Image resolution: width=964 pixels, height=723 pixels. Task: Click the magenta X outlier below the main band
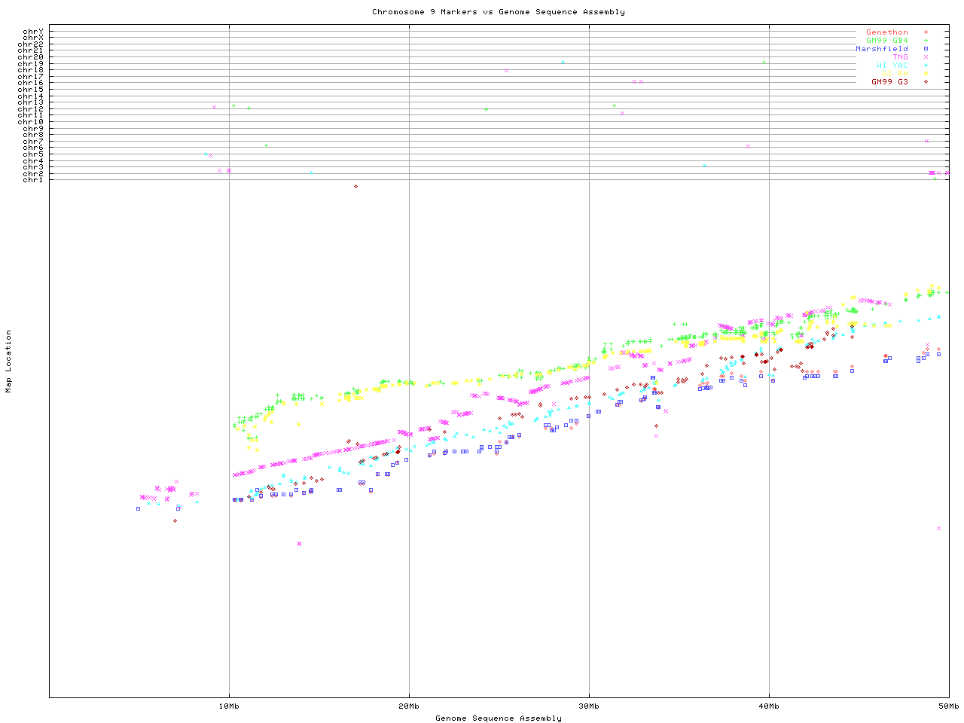point(299,544)
